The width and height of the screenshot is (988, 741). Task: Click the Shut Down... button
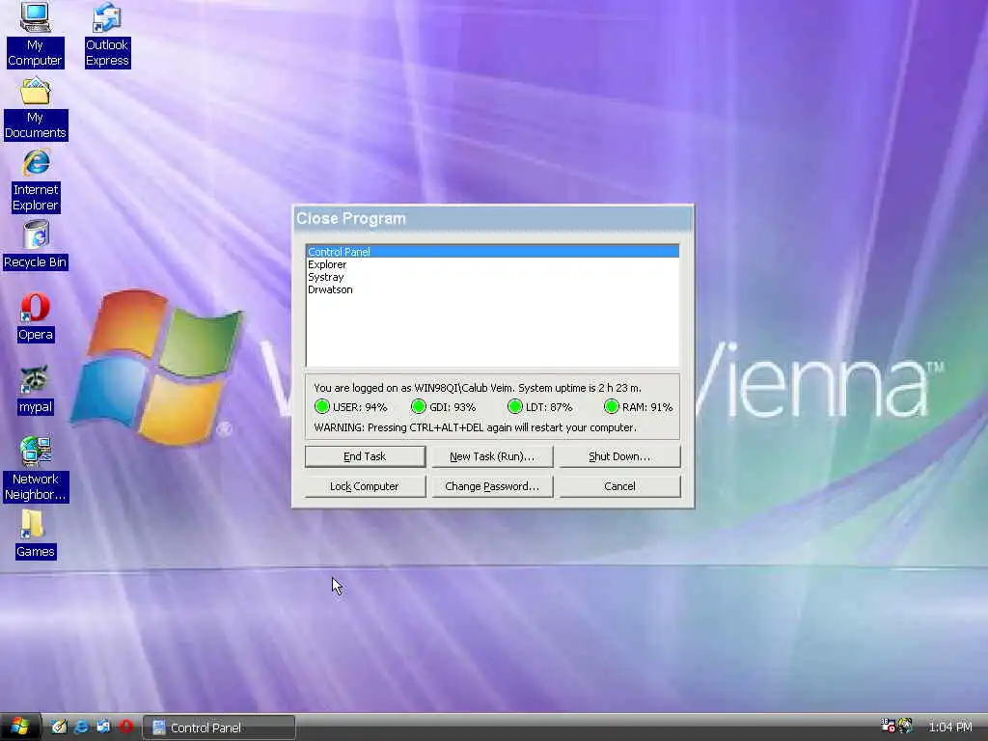[619, 456]
